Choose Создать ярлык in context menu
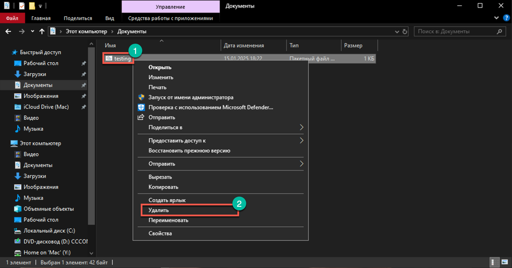 click(x=220, y=200)
